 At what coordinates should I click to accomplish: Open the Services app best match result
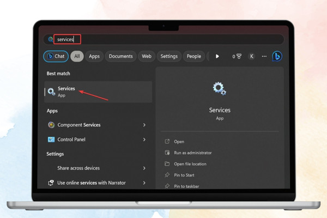tap(98, 92)
